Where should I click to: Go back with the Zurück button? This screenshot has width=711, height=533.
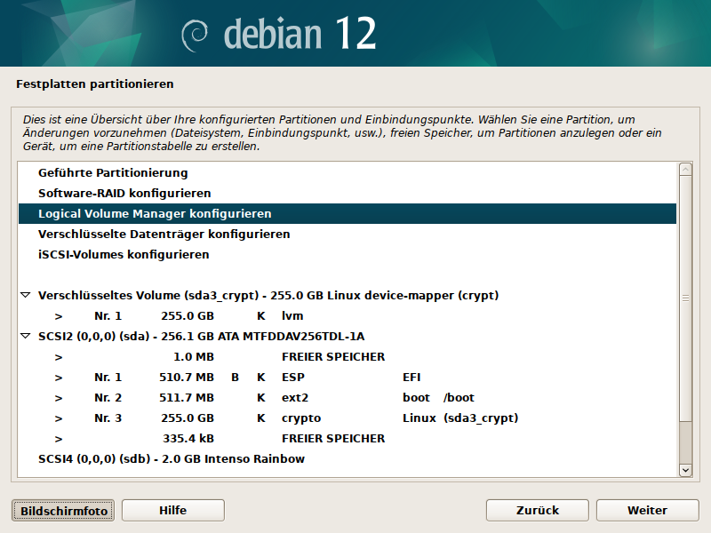coord(538,511)
